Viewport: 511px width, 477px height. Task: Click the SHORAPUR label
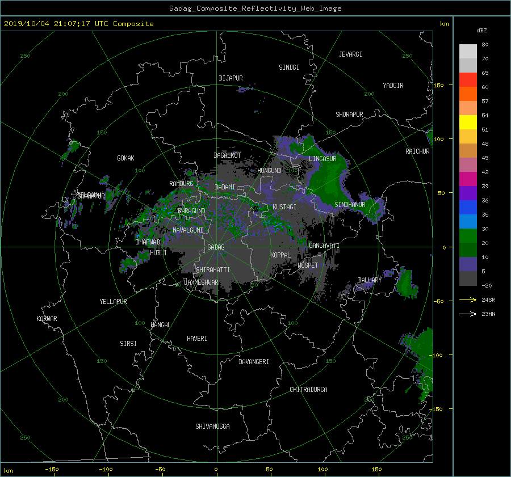tap(349, 115)
